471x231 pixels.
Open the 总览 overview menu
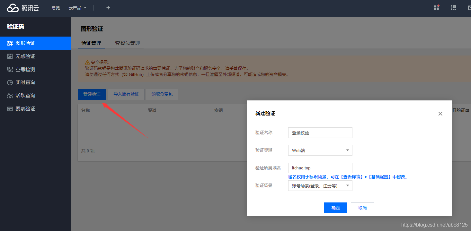pos(56,8)
